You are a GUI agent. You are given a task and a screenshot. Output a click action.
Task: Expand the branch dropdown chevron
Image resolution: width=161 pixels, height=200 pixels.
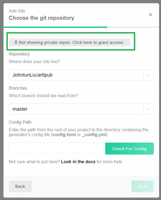click(x=148, y=109)
